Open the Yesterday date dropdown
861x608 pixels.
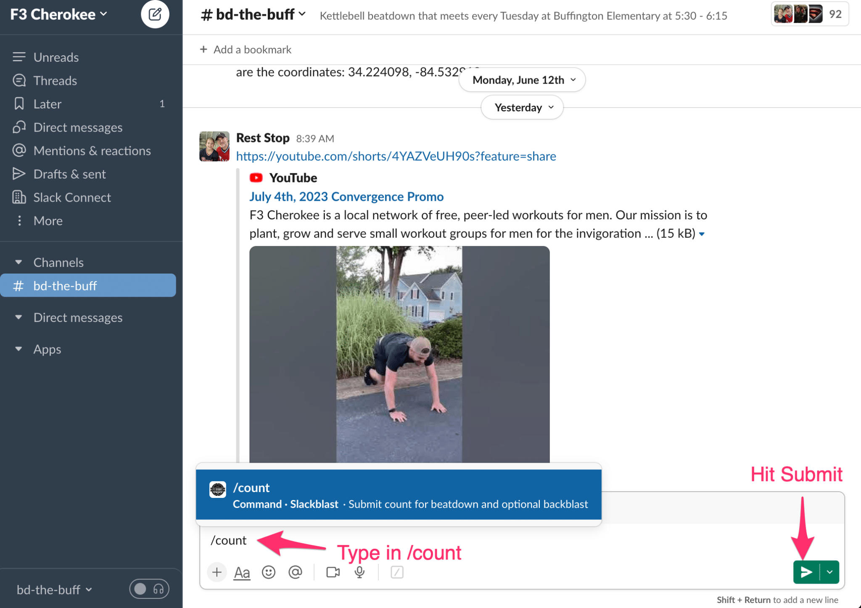point(522,108)
